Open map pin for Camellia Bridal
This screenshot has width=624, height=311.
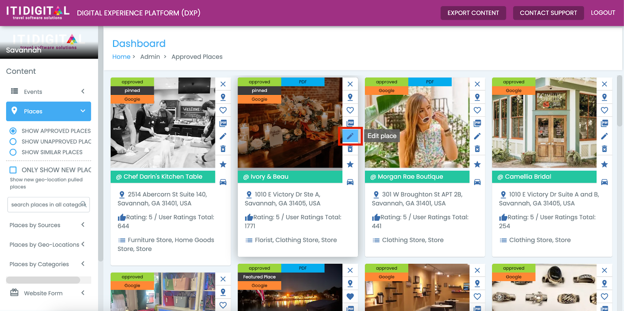click(604, 97)
